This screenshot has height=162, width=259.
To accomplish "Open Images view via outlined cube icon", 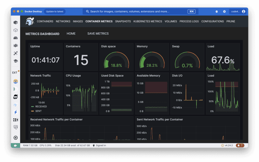I will 15,30.
